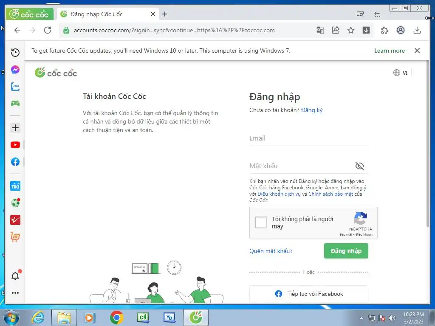Click the page vertical scrollbar

coord(428,144)
